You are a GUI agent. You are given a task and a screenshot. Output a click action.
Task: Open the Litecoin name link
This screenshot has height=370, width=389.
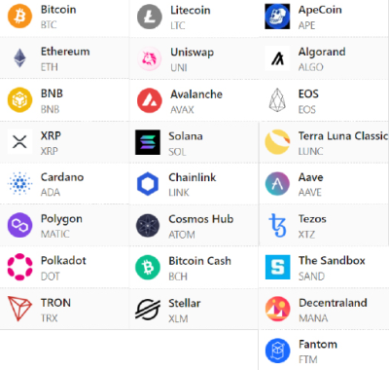pyautogui.click(x=191, y=10)
